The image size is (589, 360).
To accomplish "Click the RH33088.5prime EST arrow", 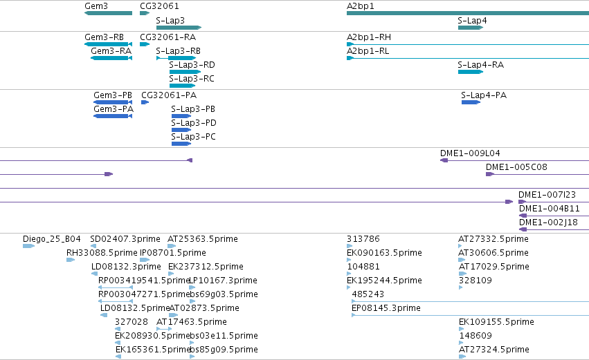I will 71,260.
